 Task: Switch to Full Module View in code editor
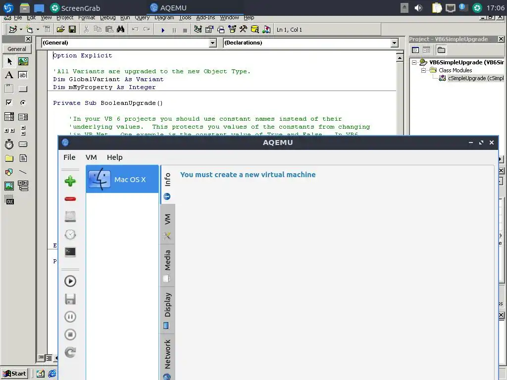pos(49,358)
